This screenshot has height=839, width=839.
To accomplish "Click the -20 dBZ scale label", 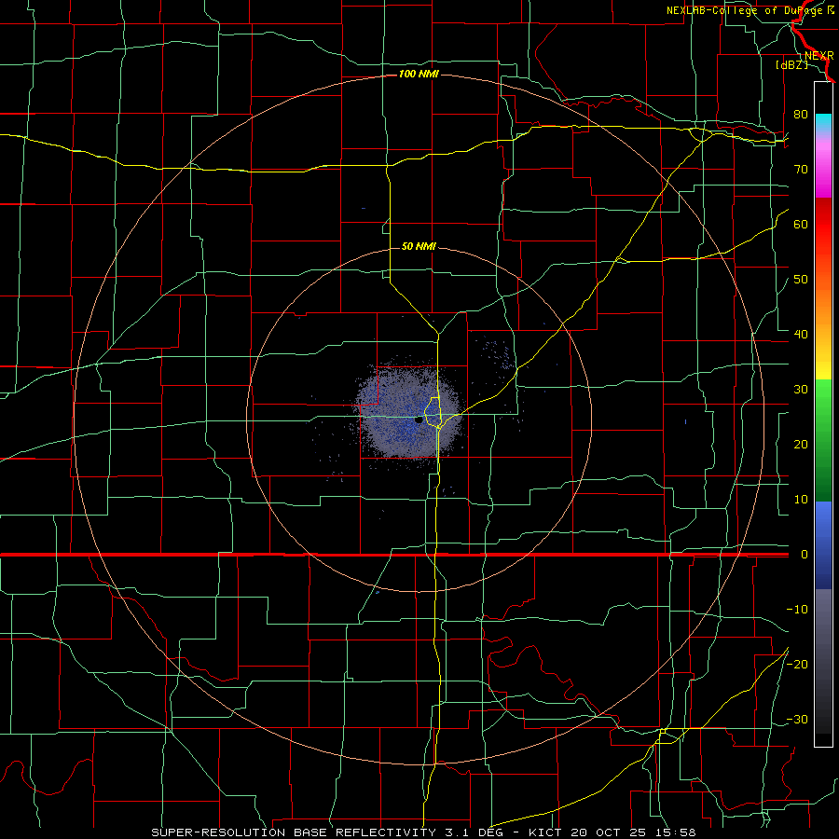I will [x=797, y=664].
